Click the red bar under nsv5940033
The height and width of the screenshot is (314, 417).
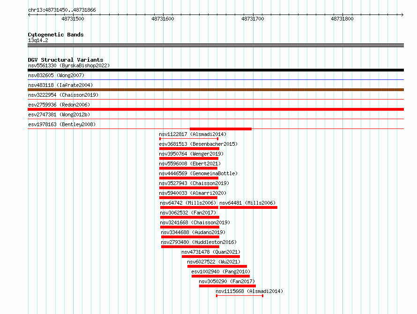[188, 198]
